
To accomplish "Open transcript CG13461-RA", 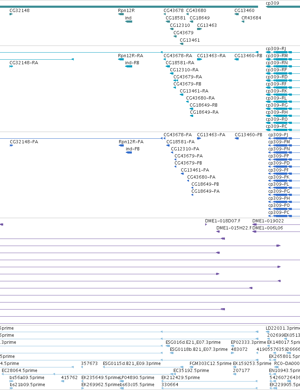I will pos(194,91).
